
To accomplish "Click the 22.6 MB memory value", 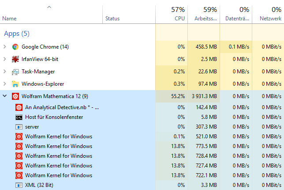I will 208,72.
